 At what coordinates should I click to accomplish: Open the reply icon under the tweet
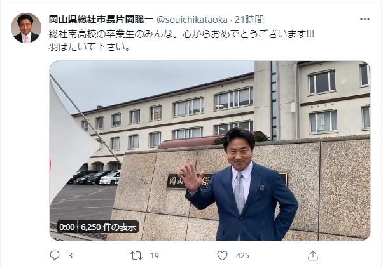[x=55, y=256]
